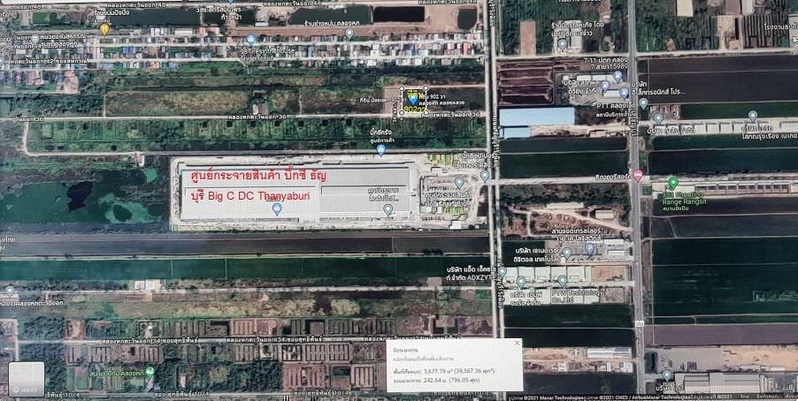Select the 98 Tiresinthhouse map pin

pyautogui.click(x=250, y=40)
